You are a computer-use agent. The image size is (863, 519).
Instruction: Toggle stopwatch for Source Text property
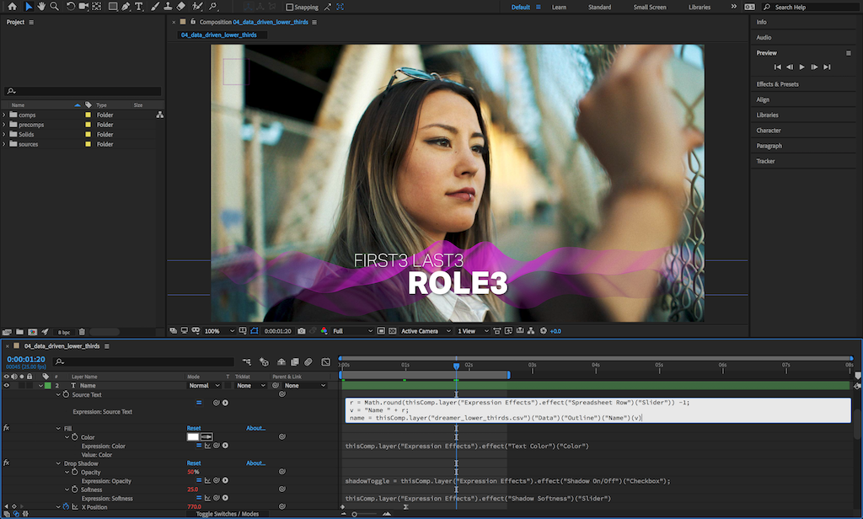point(66,394)
